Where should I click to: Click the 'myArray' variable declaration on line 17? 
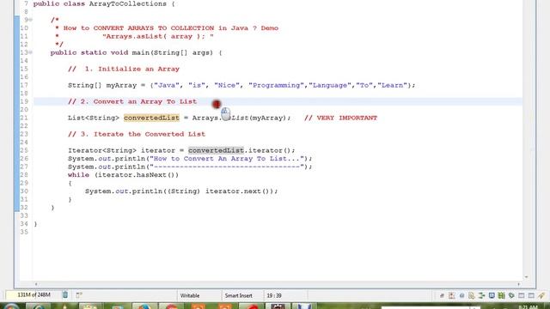pos(121,85)
